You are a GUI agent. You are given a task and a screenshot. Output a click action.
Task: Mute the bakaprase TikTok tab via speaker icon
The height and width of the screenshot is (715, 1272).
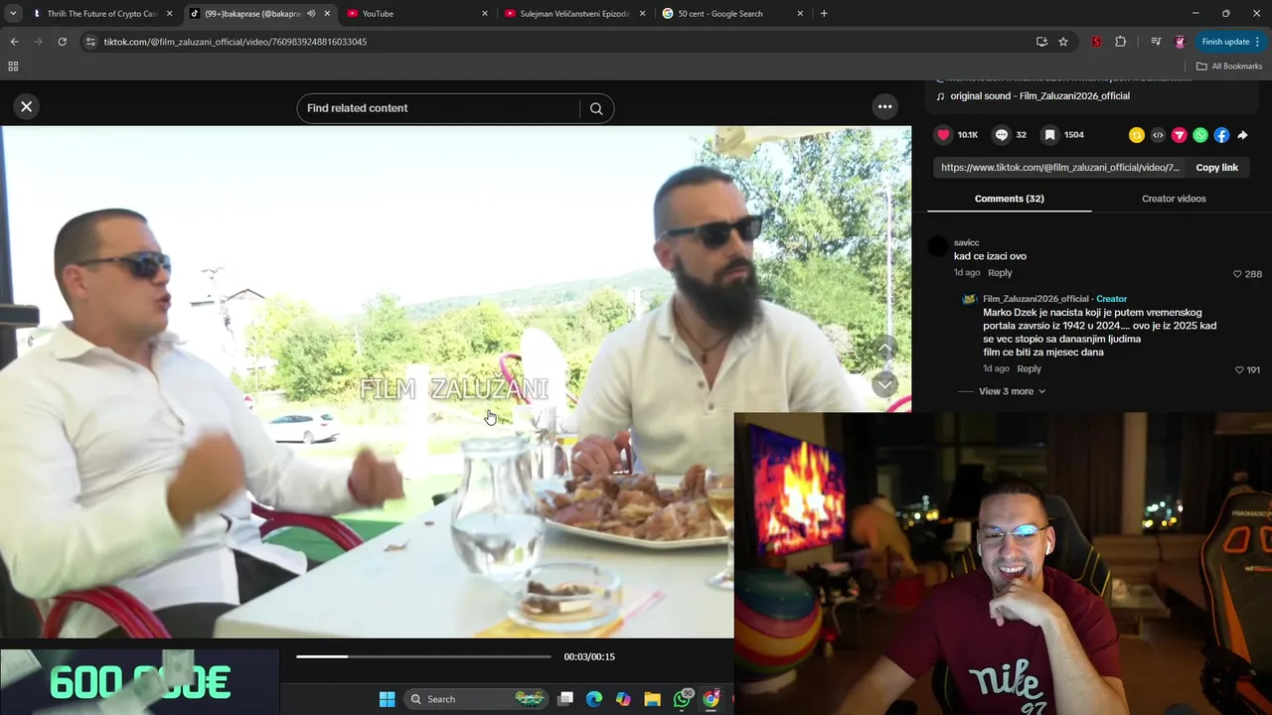[x=311, y=14]
